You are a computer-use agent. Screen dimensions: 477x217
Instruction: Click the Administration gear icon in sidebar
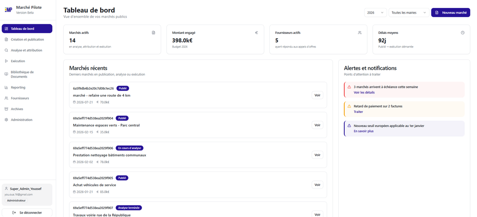click(7, 120)
